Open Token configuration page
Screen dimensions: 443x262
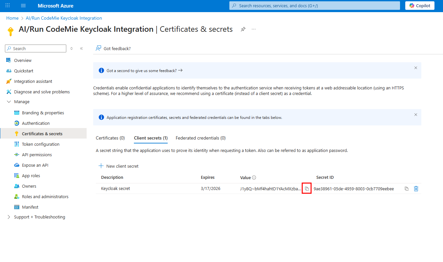tap(41, 144)
